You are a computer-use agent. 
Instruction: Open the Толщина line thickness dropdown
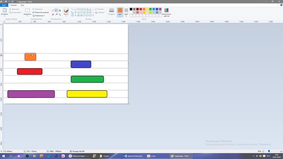click(111, 12)
